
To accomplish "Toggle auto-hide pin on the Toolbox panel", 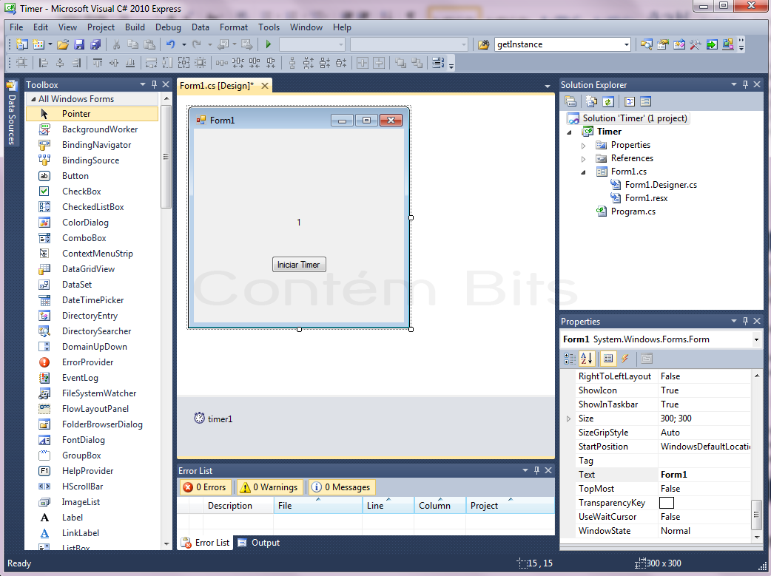I will 155,84.
